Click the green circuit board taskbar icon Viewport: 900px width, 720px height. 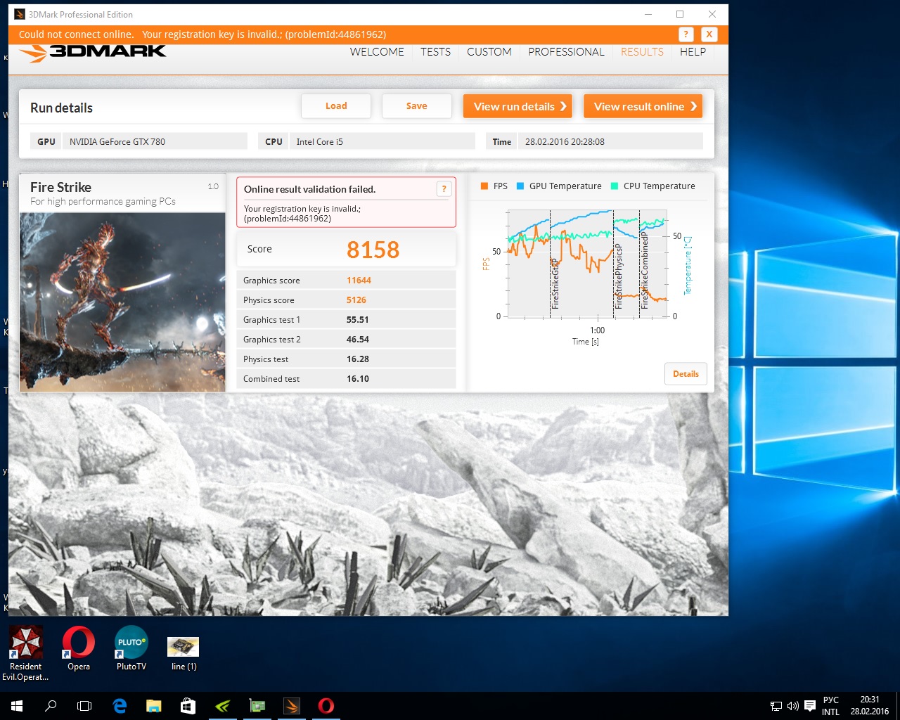click(x=257, y=706)
